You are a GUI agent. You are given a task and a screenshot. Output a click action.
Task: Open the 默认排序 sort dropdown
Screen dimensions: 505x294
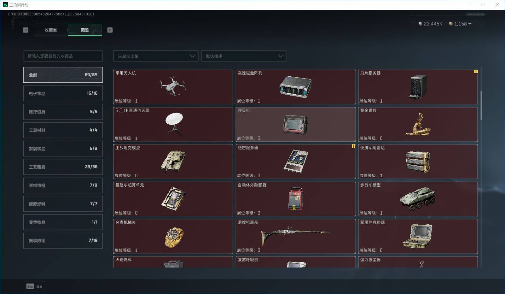244,56
